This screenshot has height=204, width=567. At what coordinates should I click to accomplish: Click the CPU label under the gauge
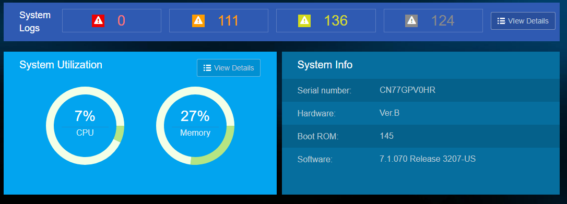[85, 133]
